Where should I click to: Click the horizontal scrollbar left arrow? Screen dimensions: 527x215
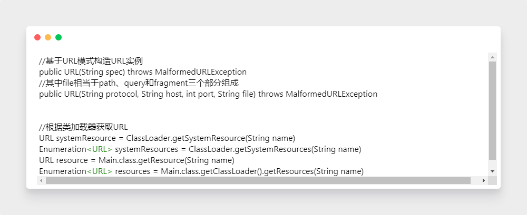(x=41, y=180)
